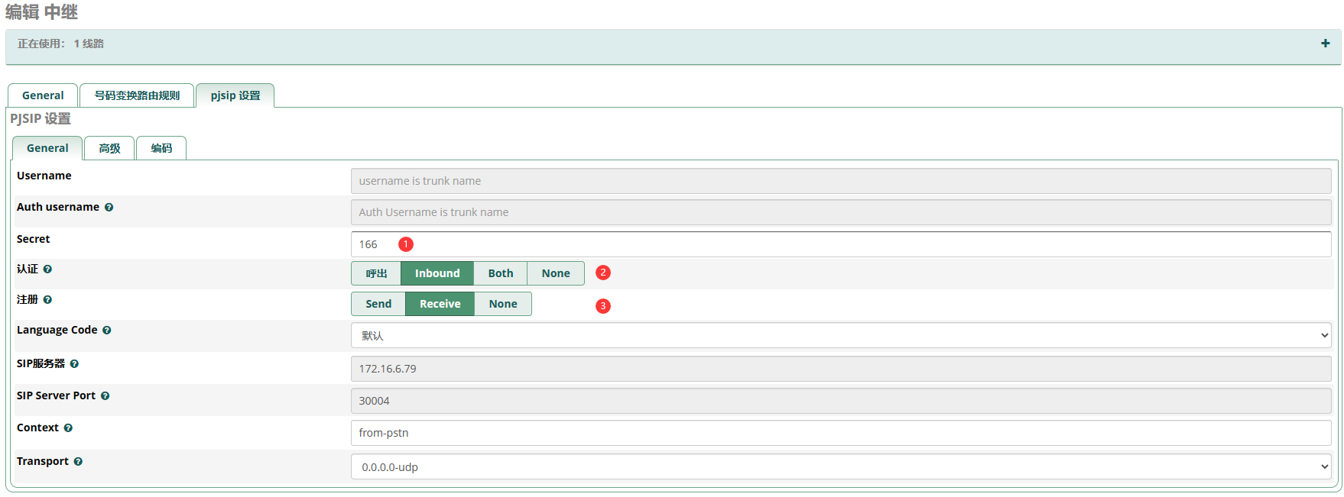Set authentication to Both
Viewport: 1344px width, 497px height.
click(x=501, y=273)
